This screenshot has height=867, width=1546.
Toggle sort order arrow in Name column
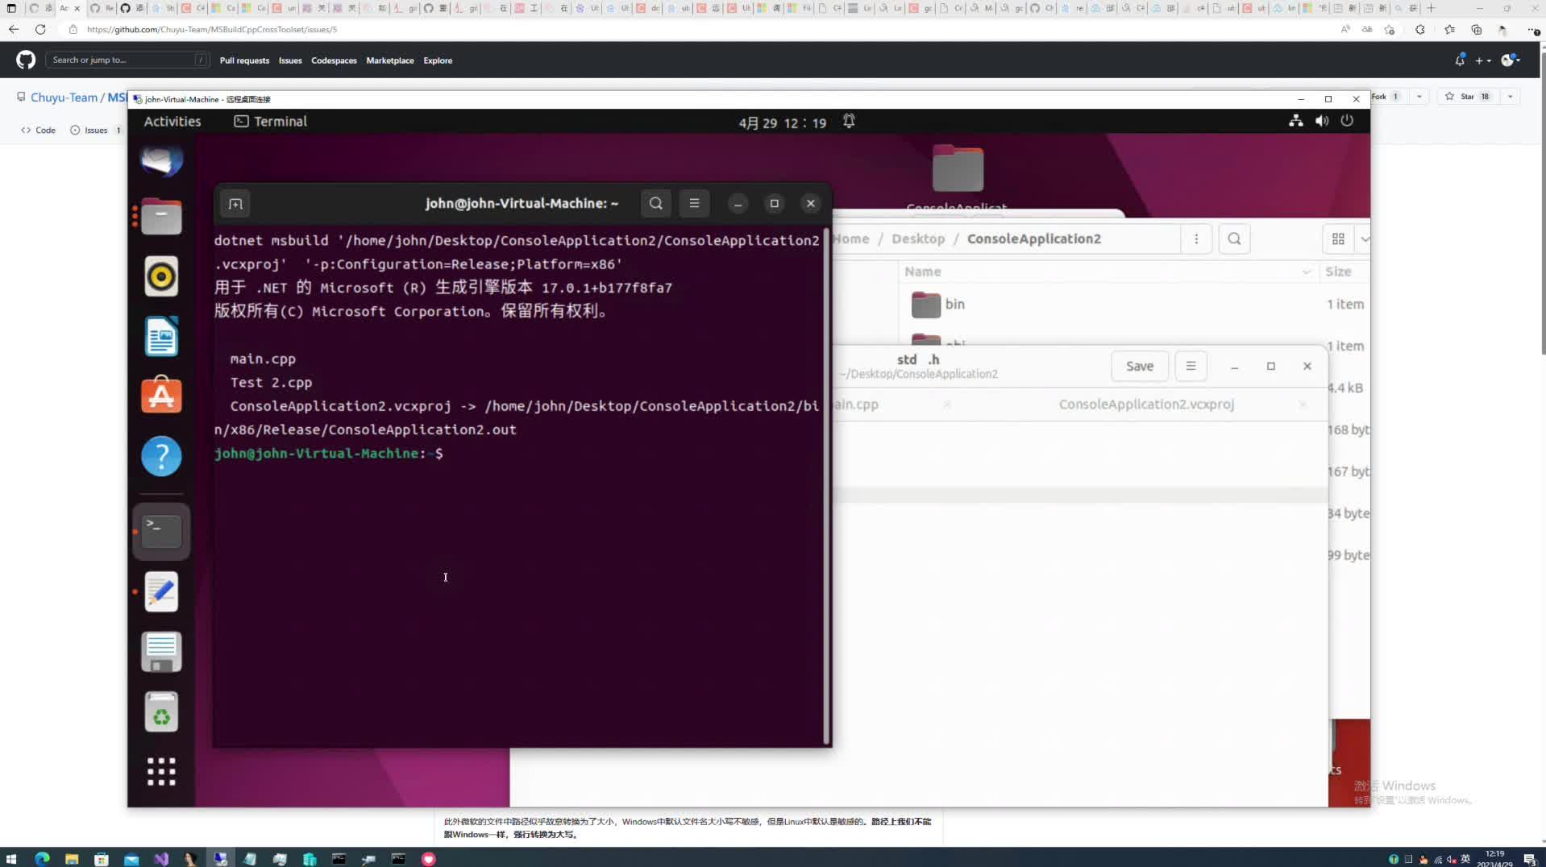[1306, 272]
